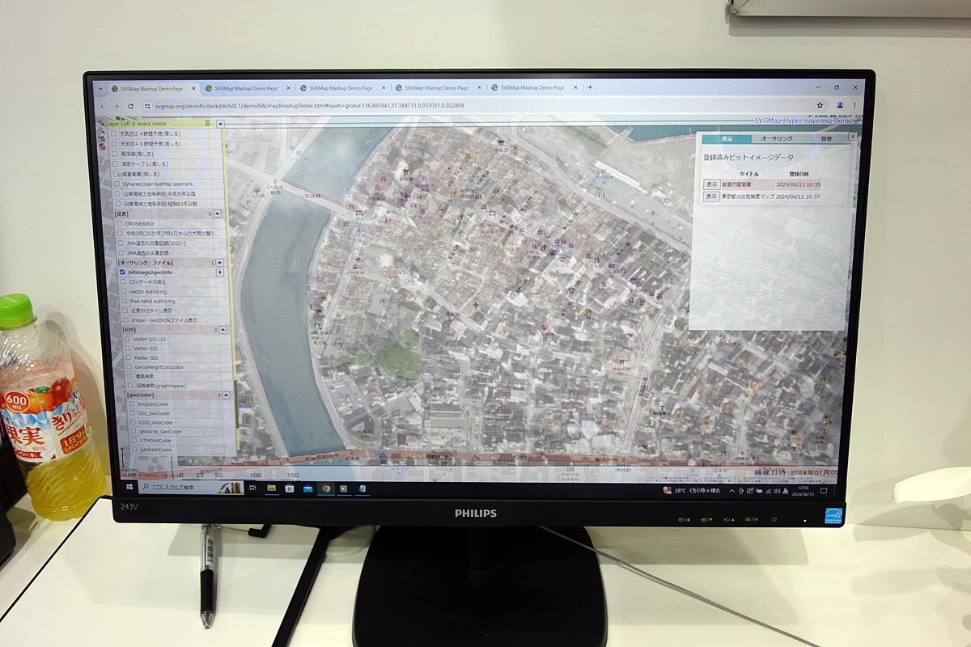This screenshot has width=971, height=647.
Task: Open the Chrome profile avatar
Action: point(839,105)
